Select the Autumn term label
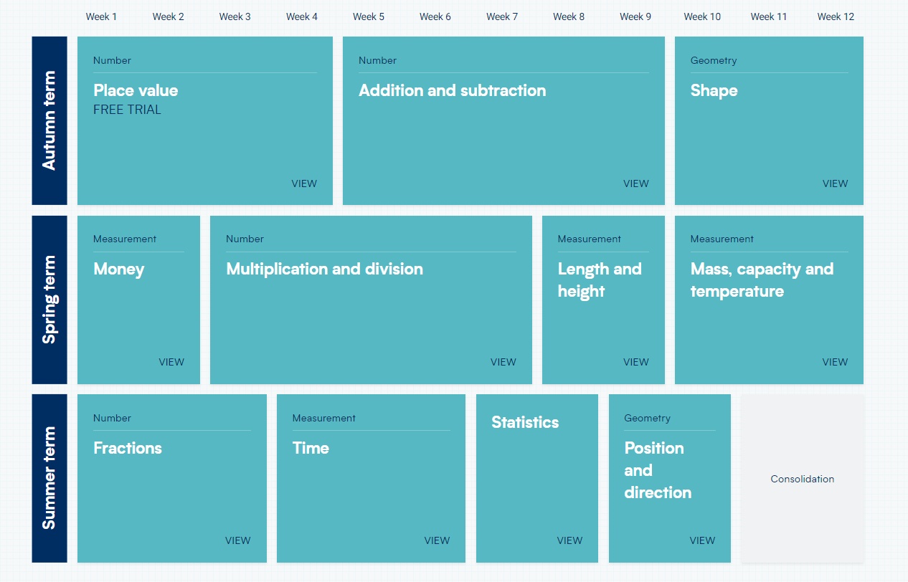The image size is (908, 582). point(49,120)
